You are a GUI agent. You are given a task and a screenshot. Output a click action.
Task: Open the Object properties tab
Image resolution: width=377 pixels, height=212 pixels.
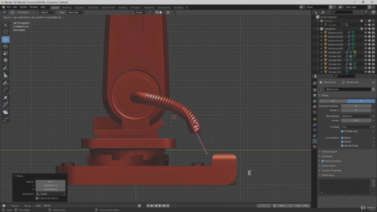click(x=315, y=119)
